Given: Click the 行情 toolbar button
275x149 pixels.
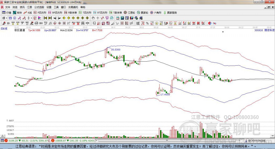Looking at the screenshot, I should click(x=7, y=13).
